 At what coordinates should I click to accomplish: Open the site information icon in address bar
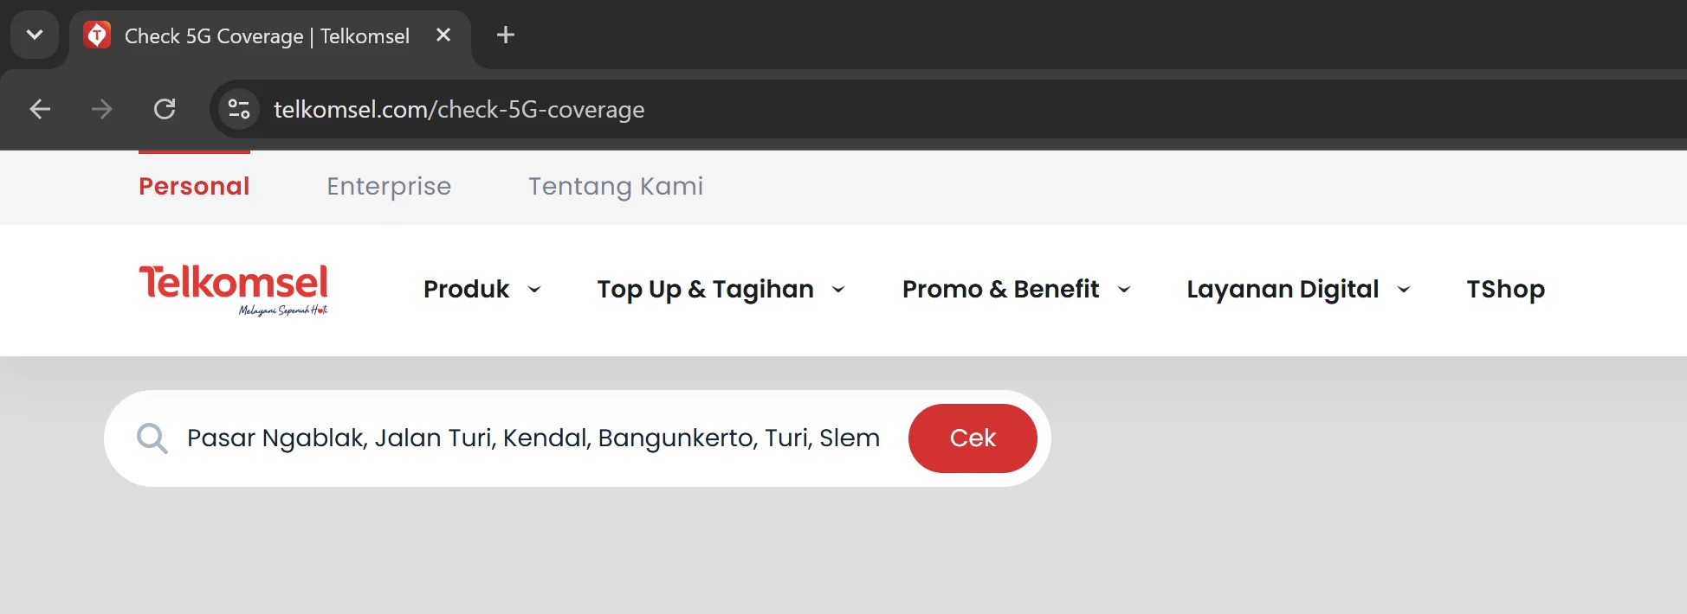(238, 109)
